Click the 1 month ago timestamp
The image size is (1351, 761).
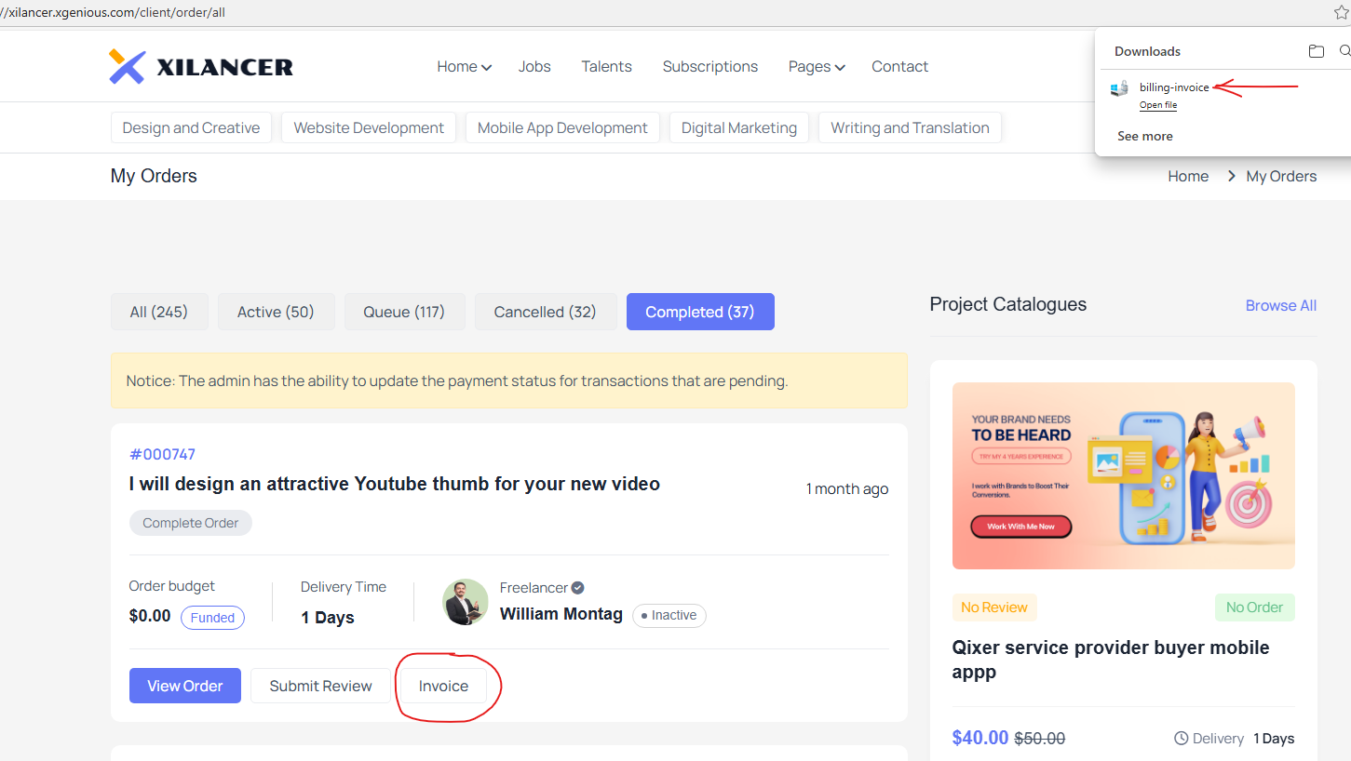[847, 489]
